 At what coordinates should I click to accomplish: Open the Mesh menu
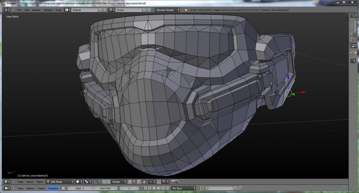(x=40, y=182)
